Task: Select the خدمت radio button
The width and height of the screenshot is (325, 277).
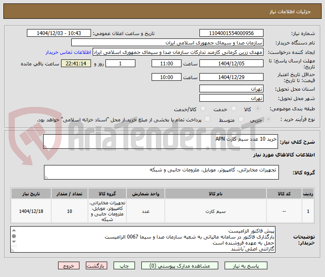Action: (x=234, y=109)
